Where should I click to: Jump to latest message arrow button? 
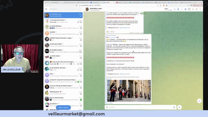199,101
